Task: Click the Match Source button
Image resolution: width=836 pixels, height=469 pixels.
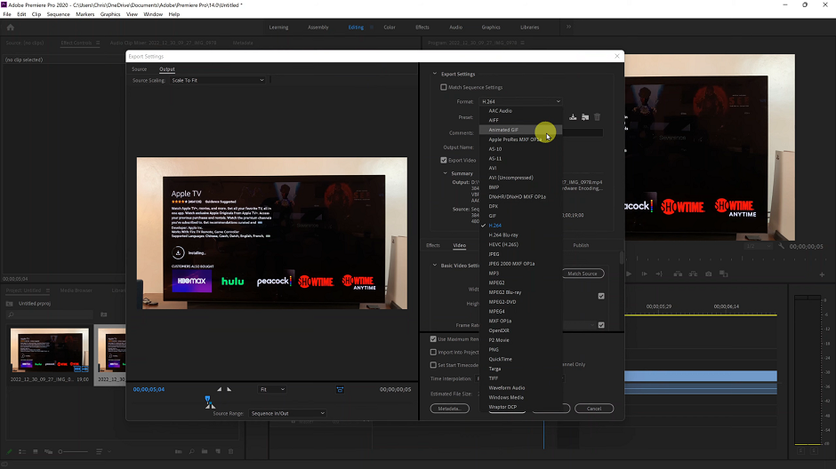Action: (583, 274)
